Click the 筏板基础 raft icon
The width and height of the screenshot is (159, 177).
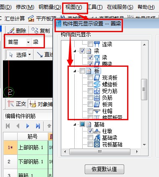coord(97,144)
